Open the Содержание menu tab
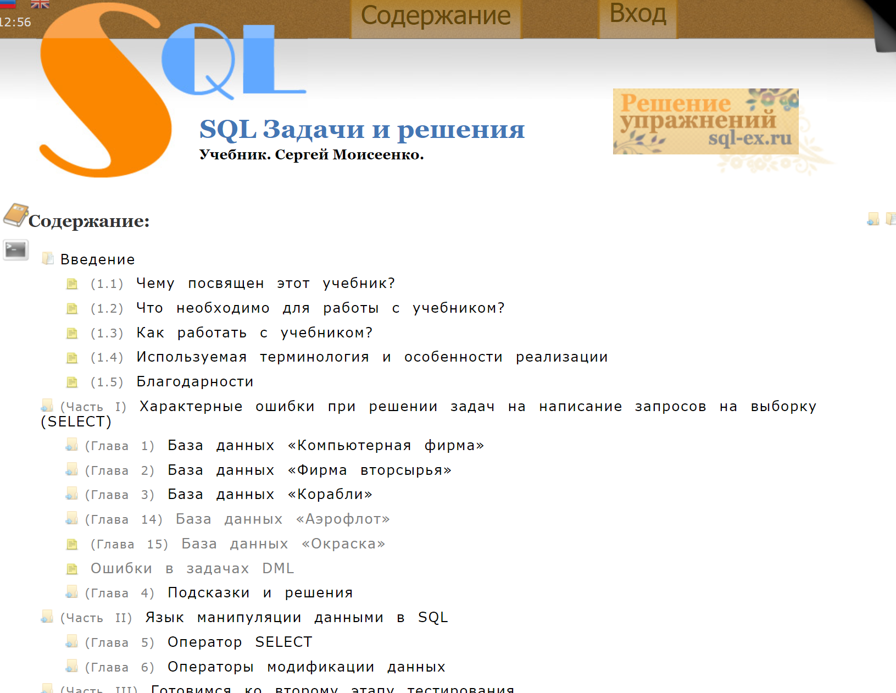Image resolution: width=896 pixels, height=693 pixels. (x=436, y=16)
